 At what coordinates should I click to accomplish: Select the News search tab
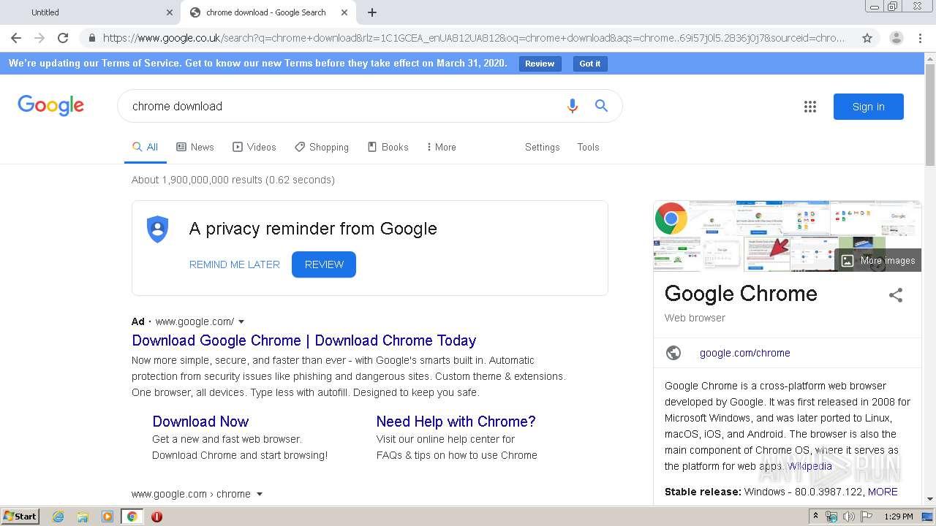coord(195,147)
